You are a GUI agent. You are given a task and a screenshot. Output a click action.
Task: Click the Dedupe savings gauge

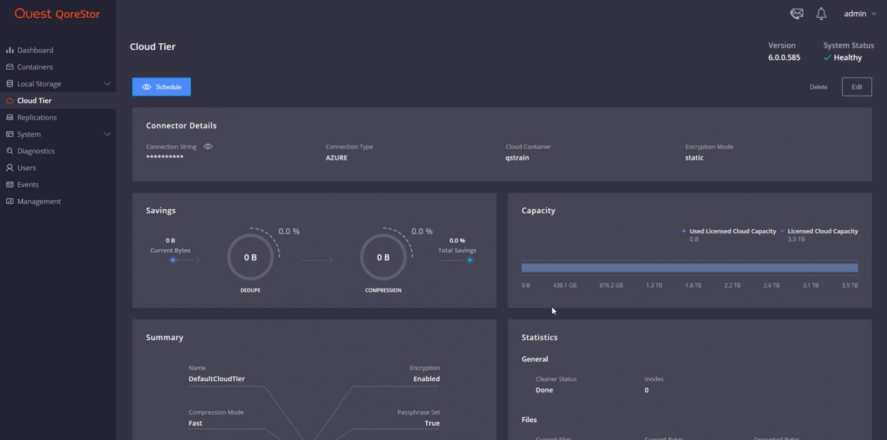(x=251, y=257)
